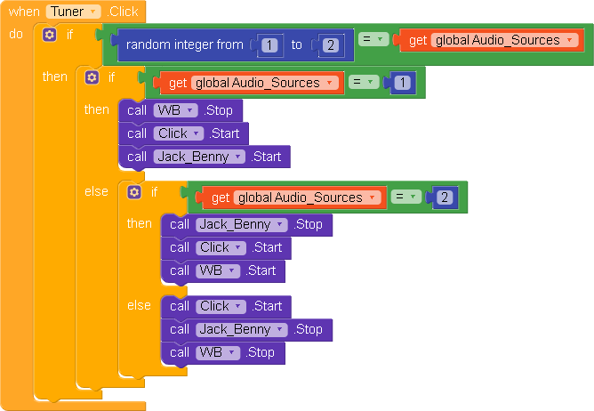This screenshot has height=411, width=594.
Task: Select the 'when Tuner .Click' event block by the word 'when'
Action: pos(24,12)
